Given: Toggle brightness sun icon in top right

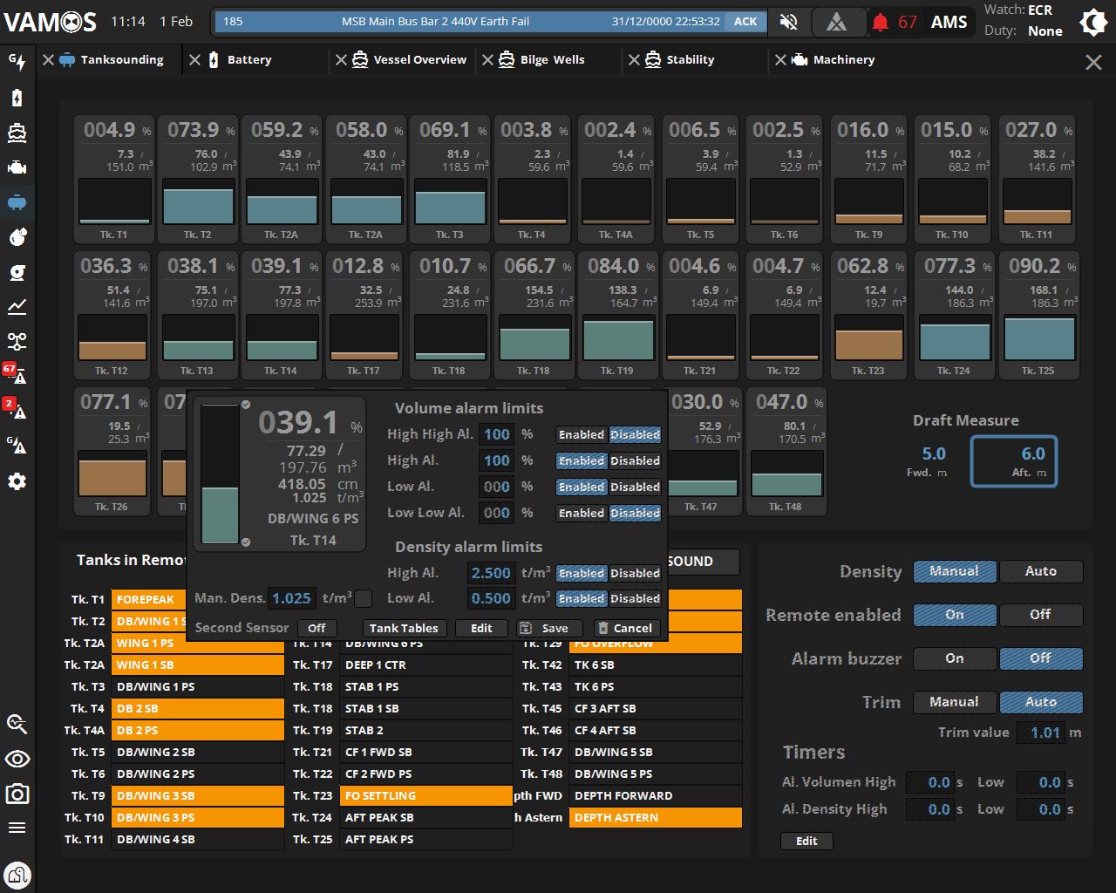Looking at the screenshot, I should pos(1093,22).
